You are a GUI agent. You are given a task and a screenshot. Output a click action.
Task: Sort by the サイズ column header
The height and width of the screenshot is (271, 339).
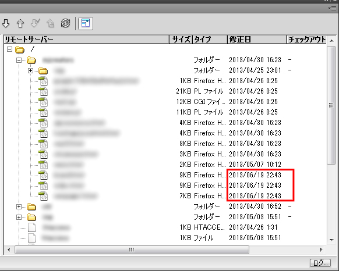coord(181,40)
